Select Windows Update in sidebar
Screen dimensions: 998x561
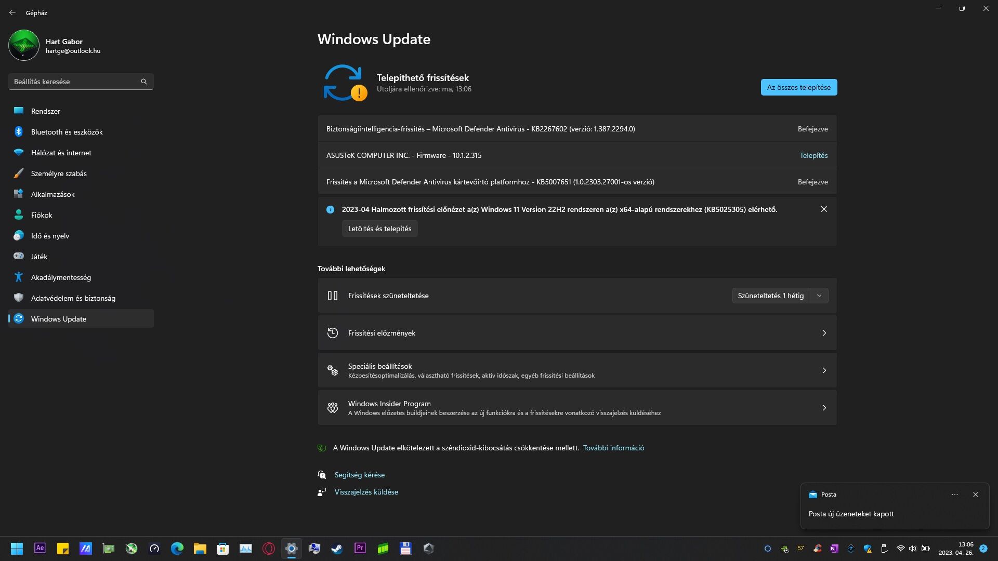tap(81, 319)
